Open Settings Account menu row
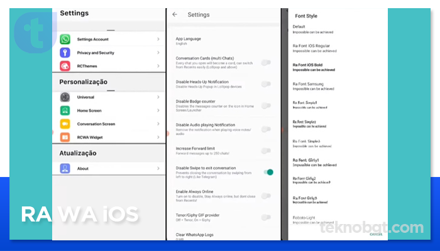440x251 pixels. [x=109, y=39]
